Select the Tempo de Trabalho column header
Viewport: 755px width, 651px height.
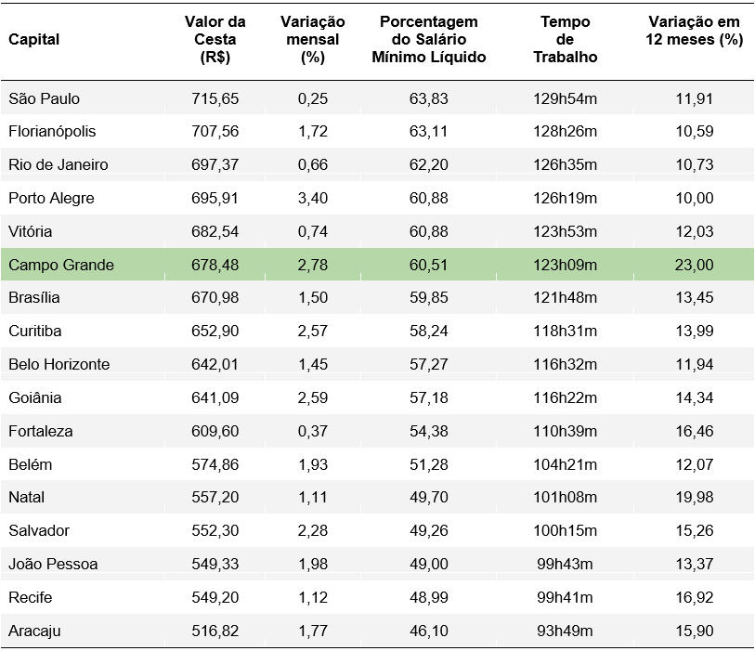click(x=565, y=40)
